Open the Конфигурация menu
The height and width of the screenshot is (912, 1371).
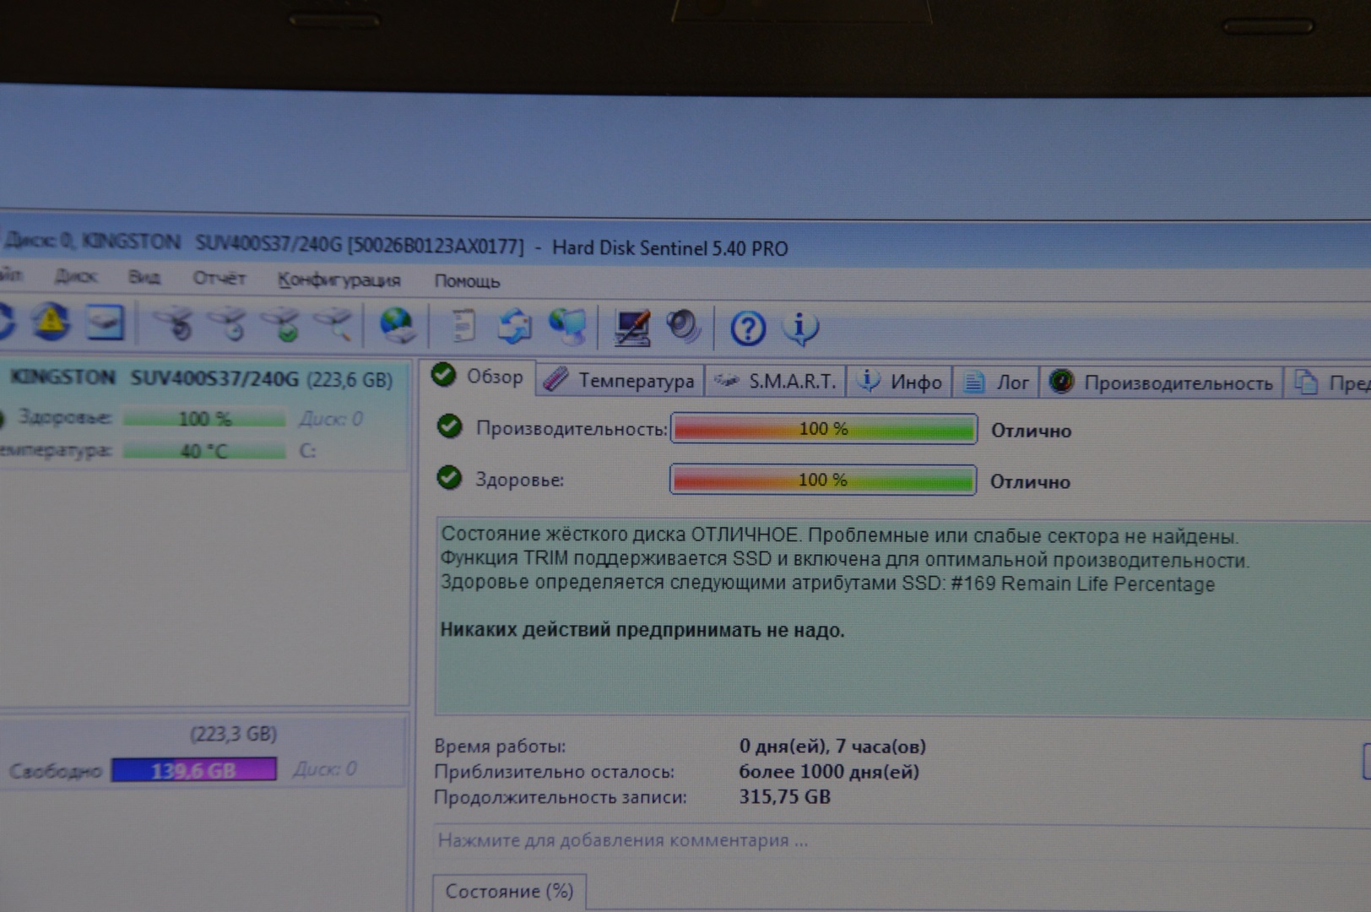pyautogui.click(x=339, y=280)
